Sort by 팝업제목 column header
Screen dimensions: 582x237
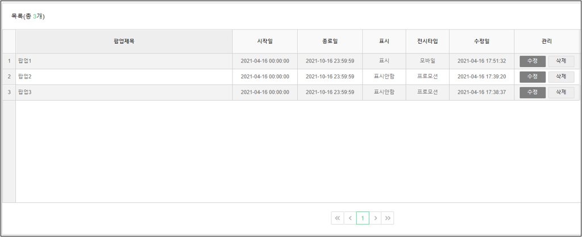(x=124, y=41)
